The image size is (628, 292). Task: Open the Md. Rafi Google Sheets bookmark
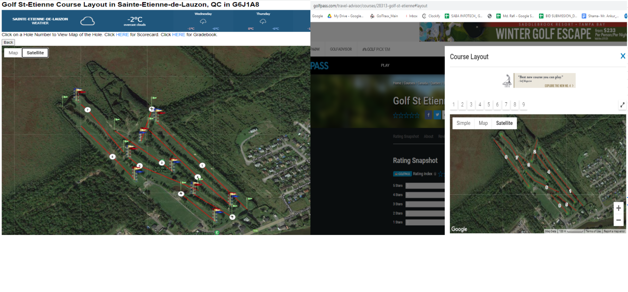(x=515, y=16)
